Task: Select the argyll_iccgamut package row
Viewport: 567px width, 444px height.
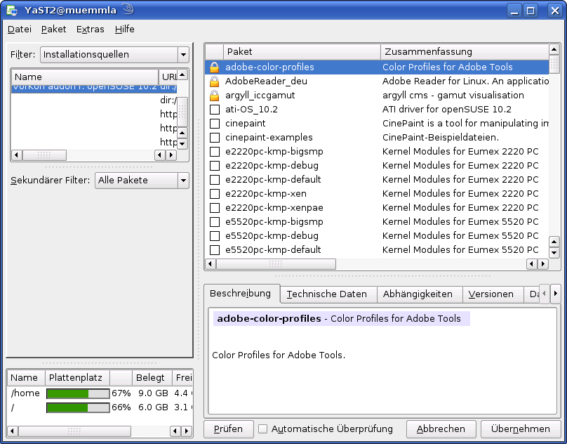Action: point(377,96)
